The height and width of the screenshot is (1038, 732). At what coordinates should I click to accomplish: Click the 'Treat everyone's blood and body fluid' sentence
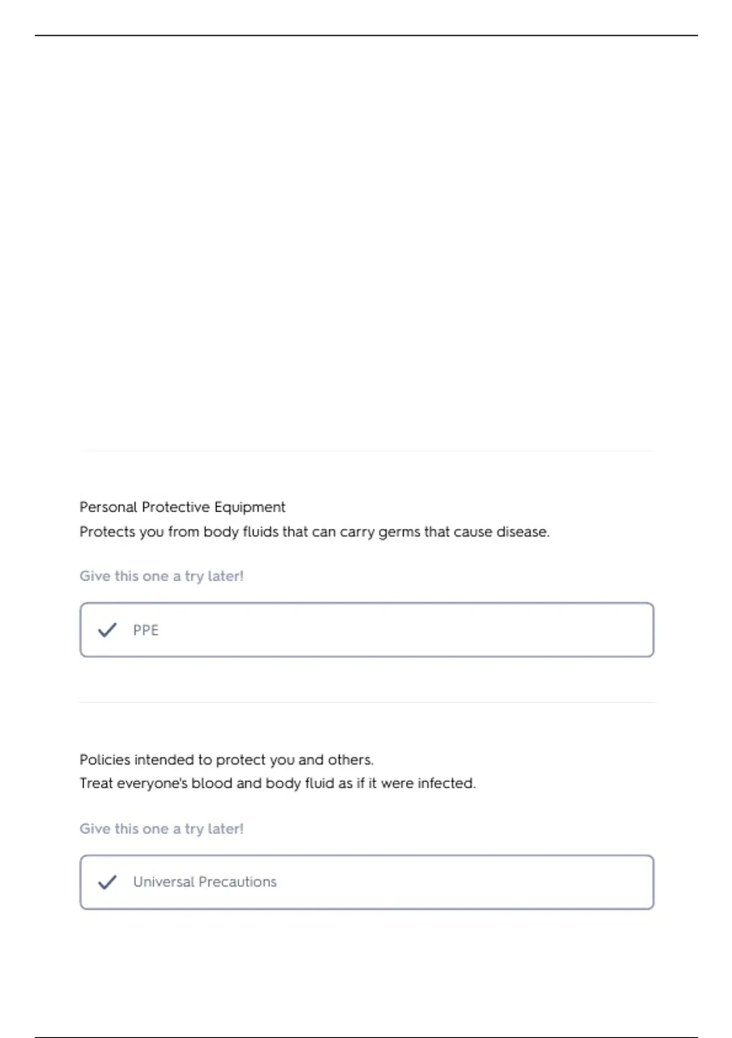pos(278,783)
